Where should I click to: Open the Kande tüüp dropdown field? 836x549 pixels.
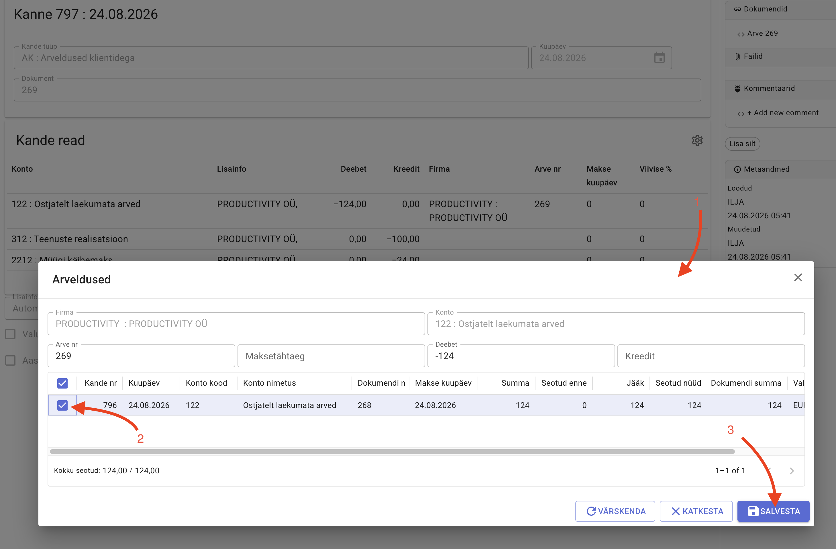pyautogui.click(x=271, y=58)
